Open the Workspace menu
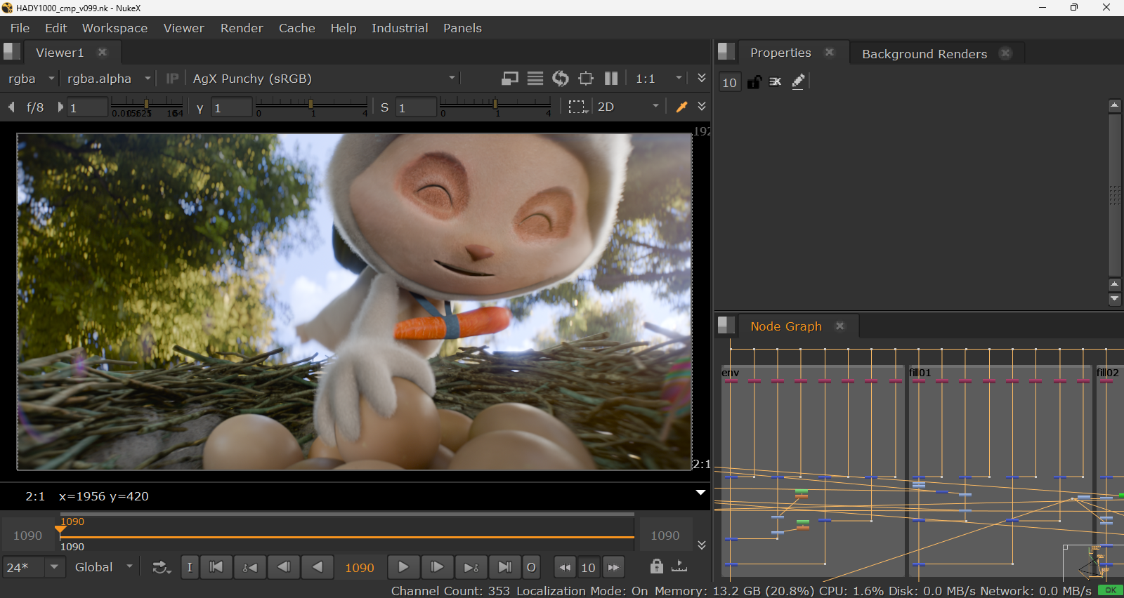The image size is (1124, 598). click(x=115, y=28)
